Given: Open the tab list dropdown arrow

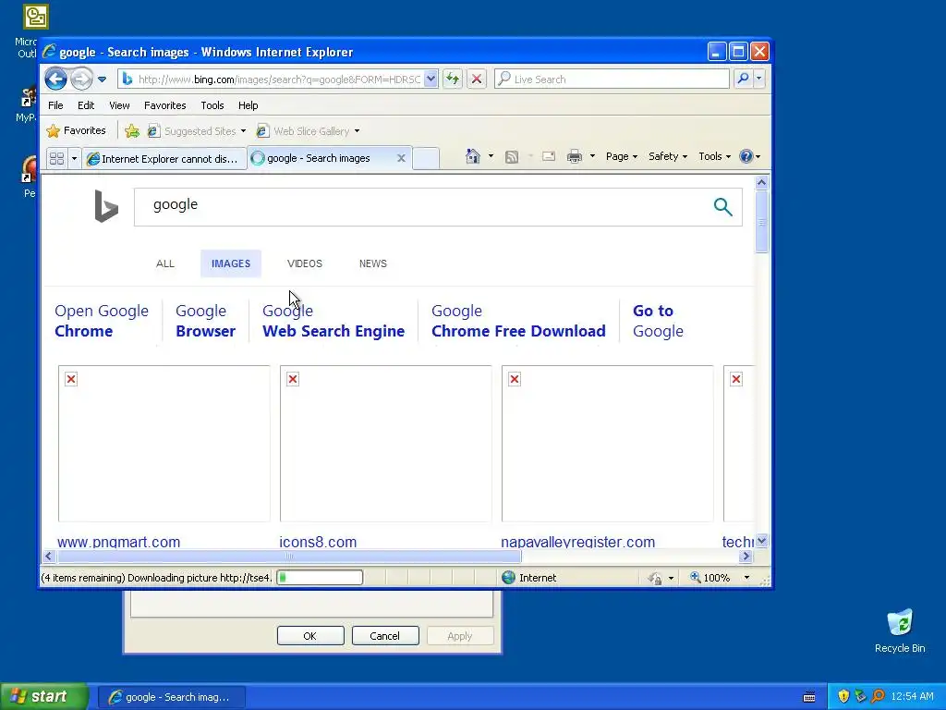Looking at the screenshot, I should [74, 158].
